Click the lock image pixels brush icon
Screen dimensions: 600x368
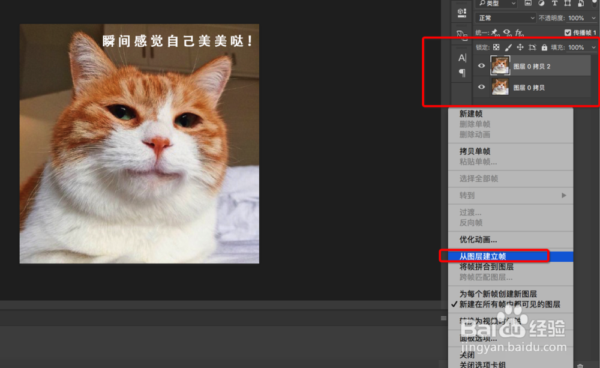(x=508, y=47)
